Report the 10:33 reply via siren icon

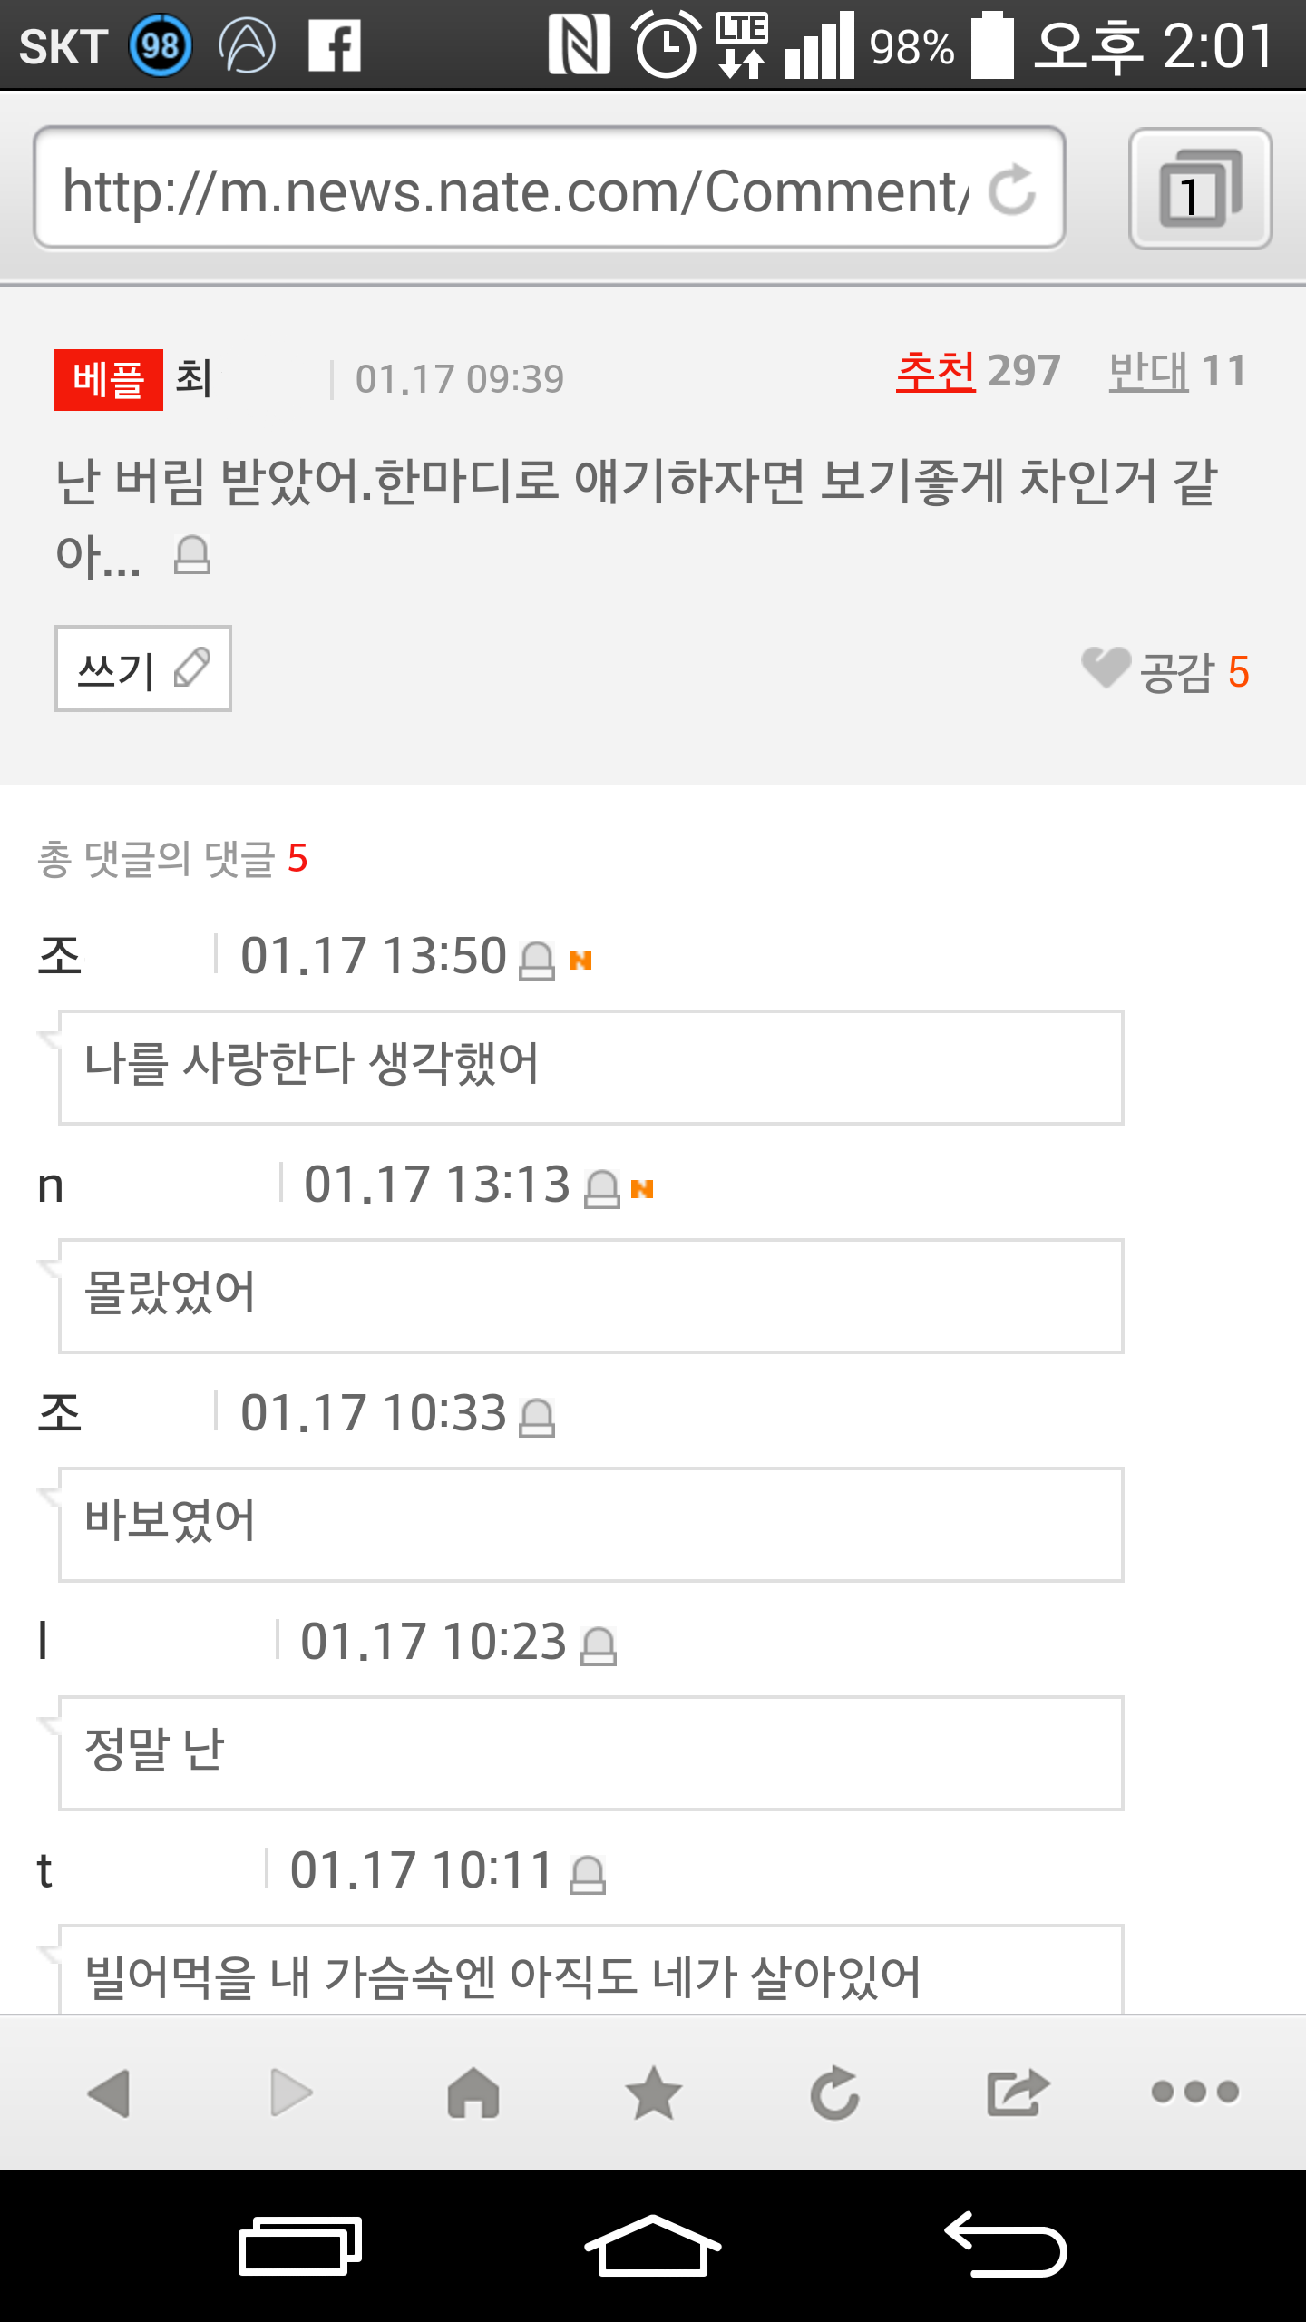pos(536,1418)
